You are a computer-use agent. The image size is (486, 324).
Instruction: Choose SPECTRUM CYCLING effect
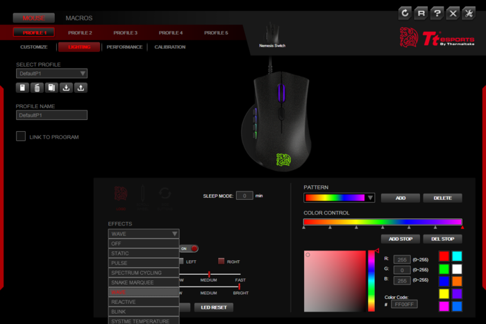click(144, 273)
